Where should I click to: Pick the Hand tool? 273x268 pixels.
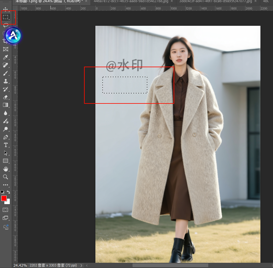click(x=6, y=169)
